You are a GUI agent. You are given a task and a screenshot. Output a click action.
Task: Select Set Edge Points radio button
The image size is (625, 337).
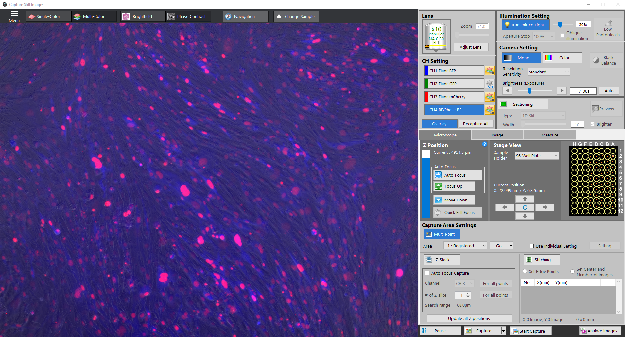(525, 271)
